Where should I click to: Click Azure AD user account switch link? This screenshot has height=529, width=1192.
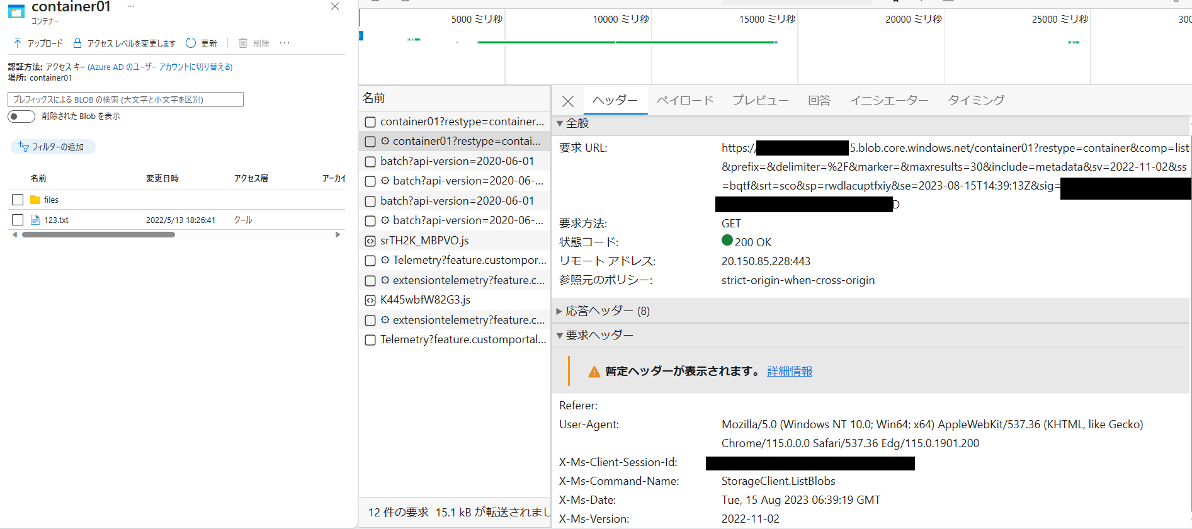[x=160, y=67]
